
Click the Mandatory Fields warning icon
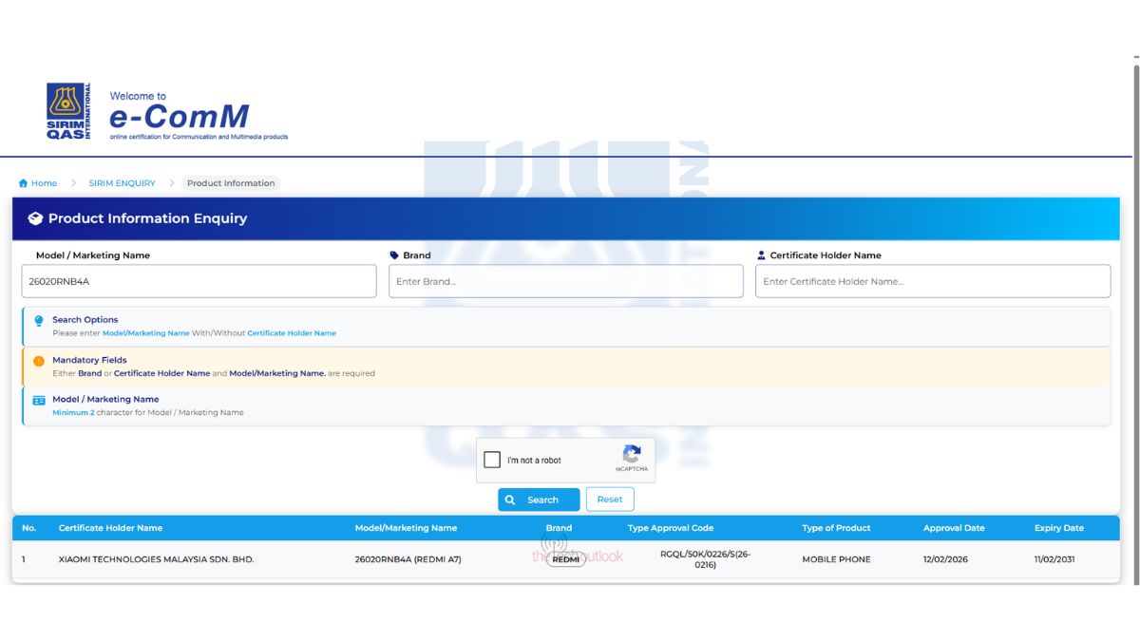[x=39, y=361]
